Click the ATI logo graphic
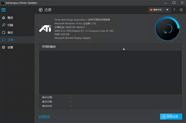 (x=45, y=28)
